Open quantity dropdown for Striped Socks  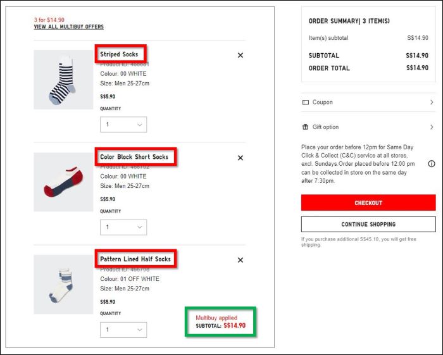(x=123, y=125)
